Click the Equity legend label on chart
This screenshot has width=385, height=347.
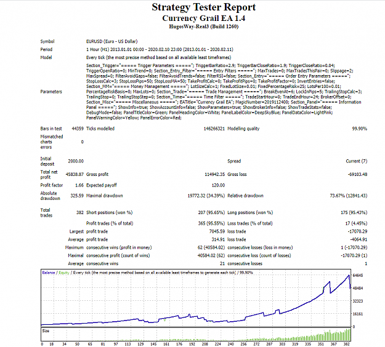tap(64, 273)
